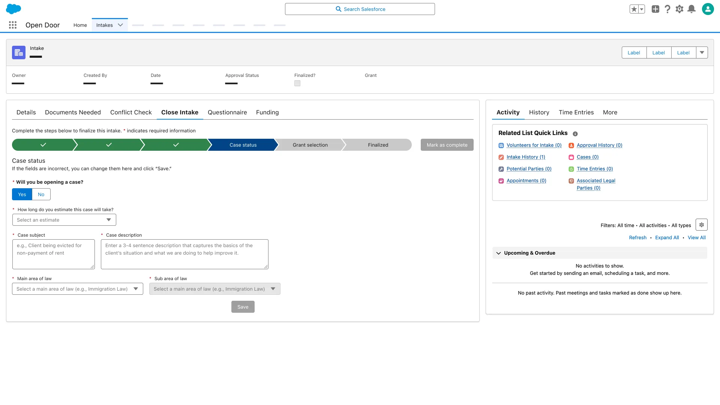Open the Intakes tab dropdown chevron

(120, 25)
